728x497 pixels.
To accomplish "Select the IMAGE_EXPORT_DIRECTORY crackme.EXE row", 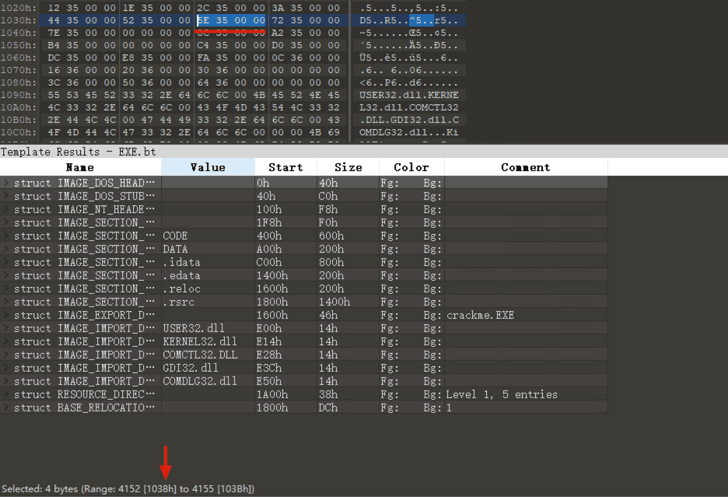I will click(x=84, y=315).
